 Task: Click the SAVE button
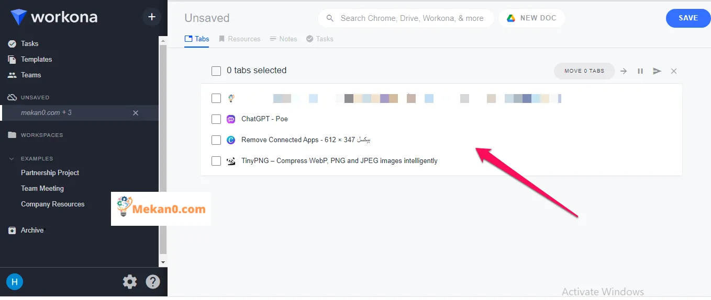point(688,18)
